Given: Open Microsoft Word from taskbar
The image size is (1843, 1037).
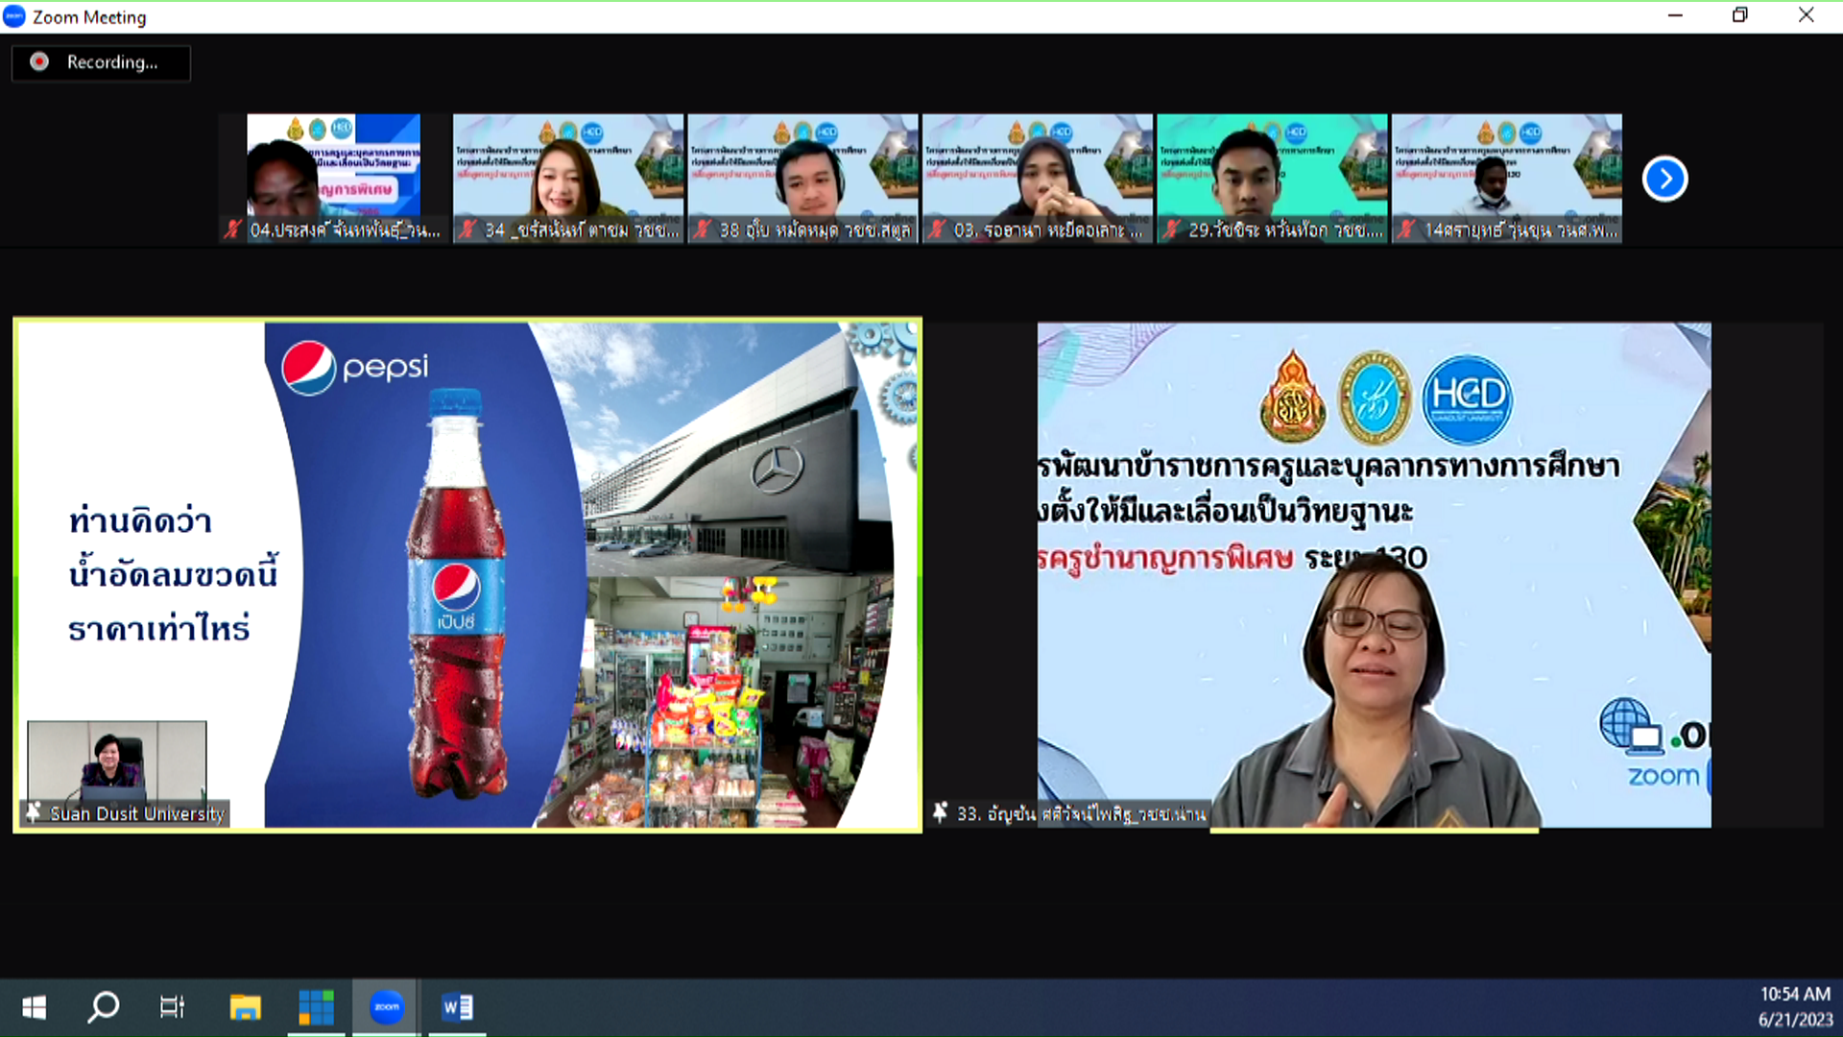Looking at the screenshot, I should [457, 1007].
